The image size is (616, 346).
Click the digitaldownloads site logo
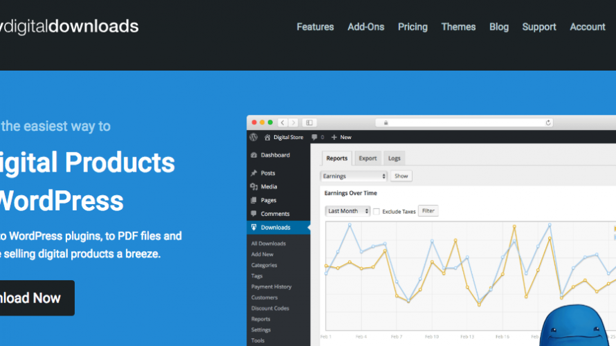coord(69,26)
